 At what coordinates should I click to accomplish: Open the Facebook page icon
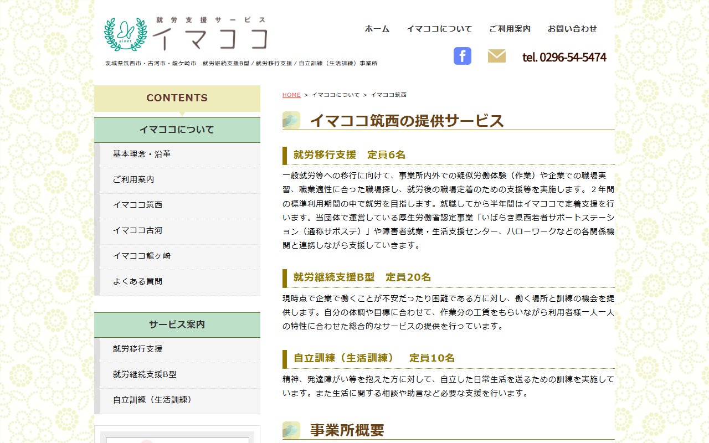point(463,56)
